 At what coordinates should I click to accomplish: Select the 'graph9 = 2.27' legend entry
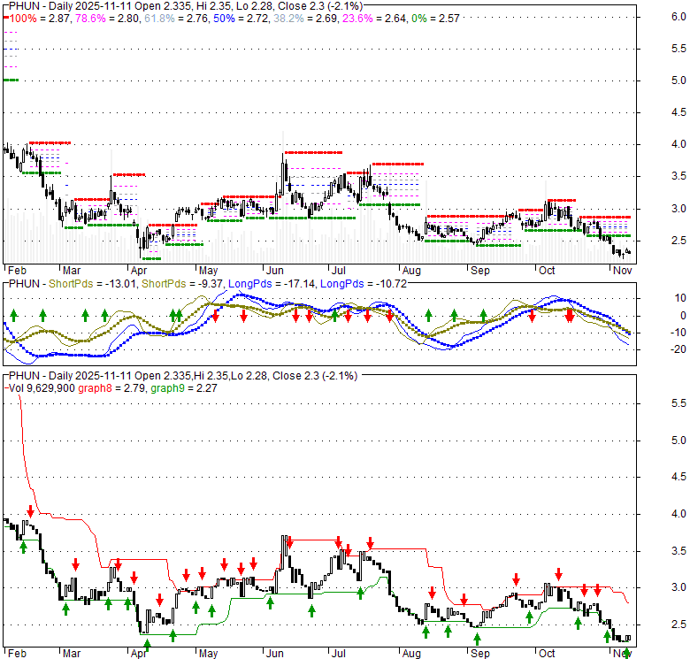pyautogui.click(x=183, y=388)
